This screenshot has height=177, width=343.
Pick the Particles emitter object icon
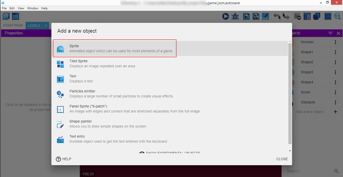[60, 94]
